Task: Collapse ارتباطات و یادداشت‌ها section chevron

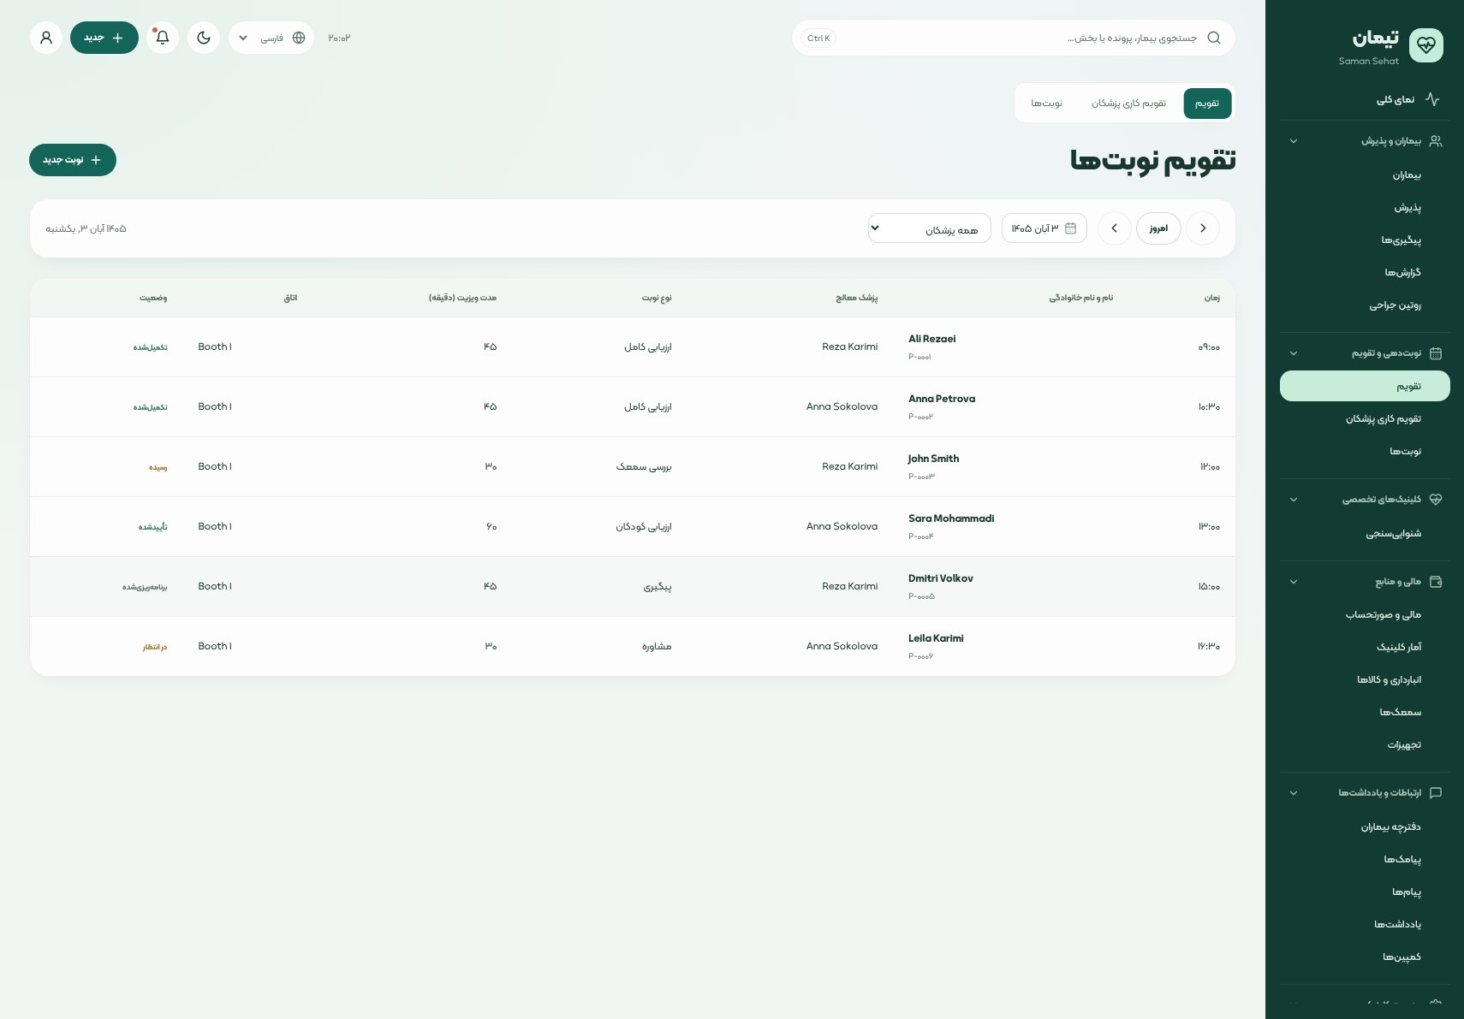Action: pos(1294,793)
